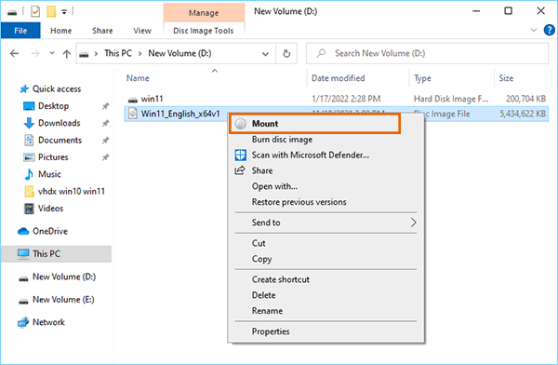Expand the address bar history dropdown

(265, 54)
